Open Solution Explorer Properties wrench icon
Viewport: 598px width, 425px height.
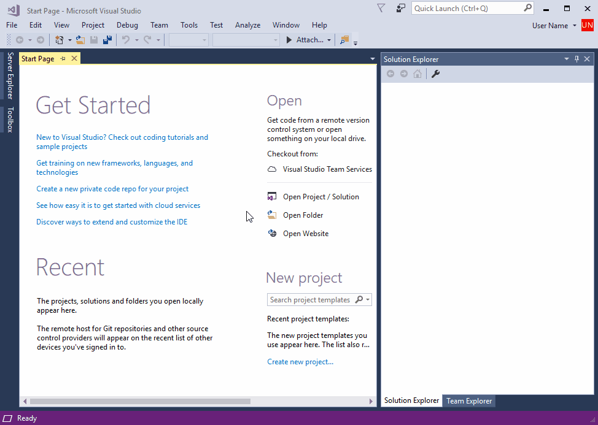point(435,73)
